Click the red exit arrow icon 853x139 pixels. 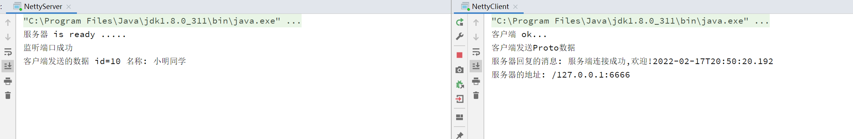pos(460,99)
